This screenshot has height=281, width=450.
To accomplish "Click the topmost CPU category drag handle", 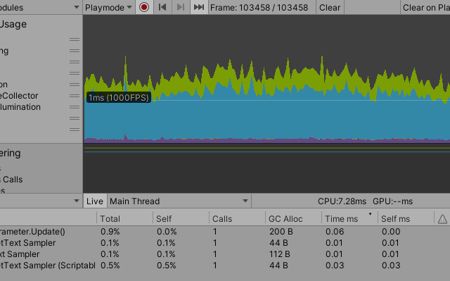I will point(75,39).
